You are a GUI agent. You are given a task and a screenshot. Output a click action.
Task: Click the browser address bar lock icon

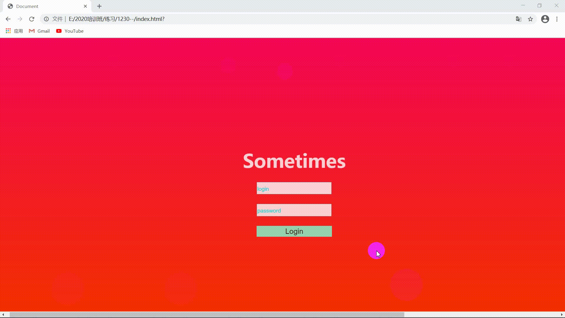[x=46, y=19]
